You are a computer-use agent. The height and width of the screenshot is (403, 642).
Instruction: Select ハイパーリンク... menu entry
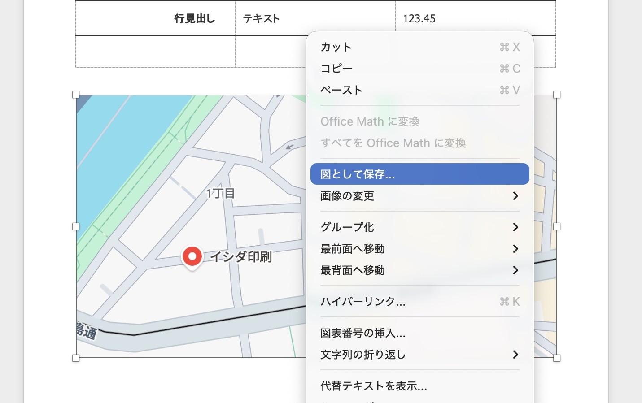point(419,302)
